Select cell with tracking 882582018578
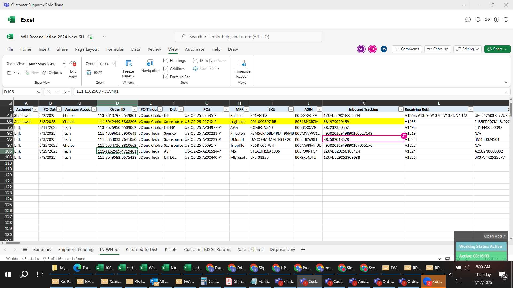Viewport: 513px width, 288px height. pos(363,139)
